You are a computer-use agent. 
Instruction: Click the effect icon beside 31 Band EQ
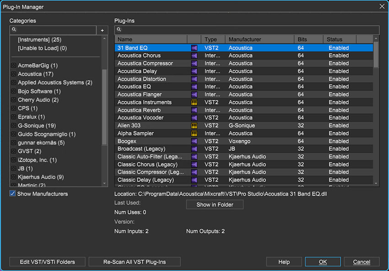pyautogui.click(x=194, y=48)
